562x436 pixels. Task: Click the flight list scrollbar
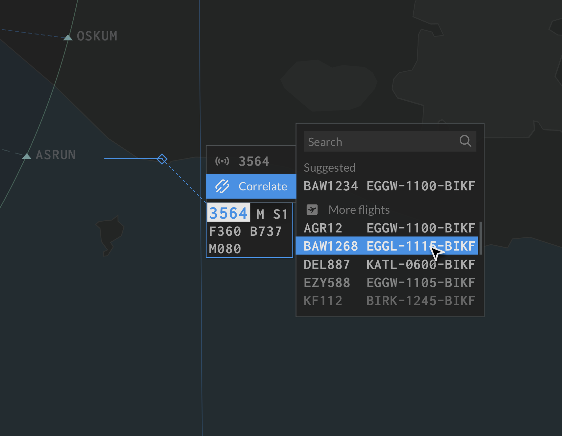(481, 238)
